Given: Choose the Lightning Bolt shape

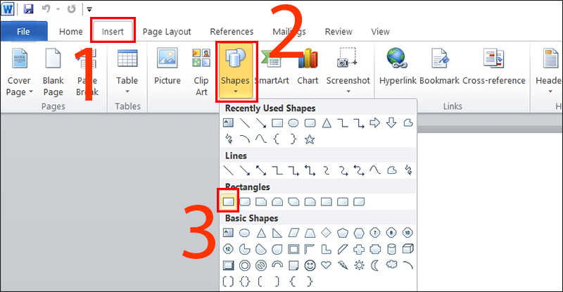Looking at the screenshot, I should coord(343,265).
